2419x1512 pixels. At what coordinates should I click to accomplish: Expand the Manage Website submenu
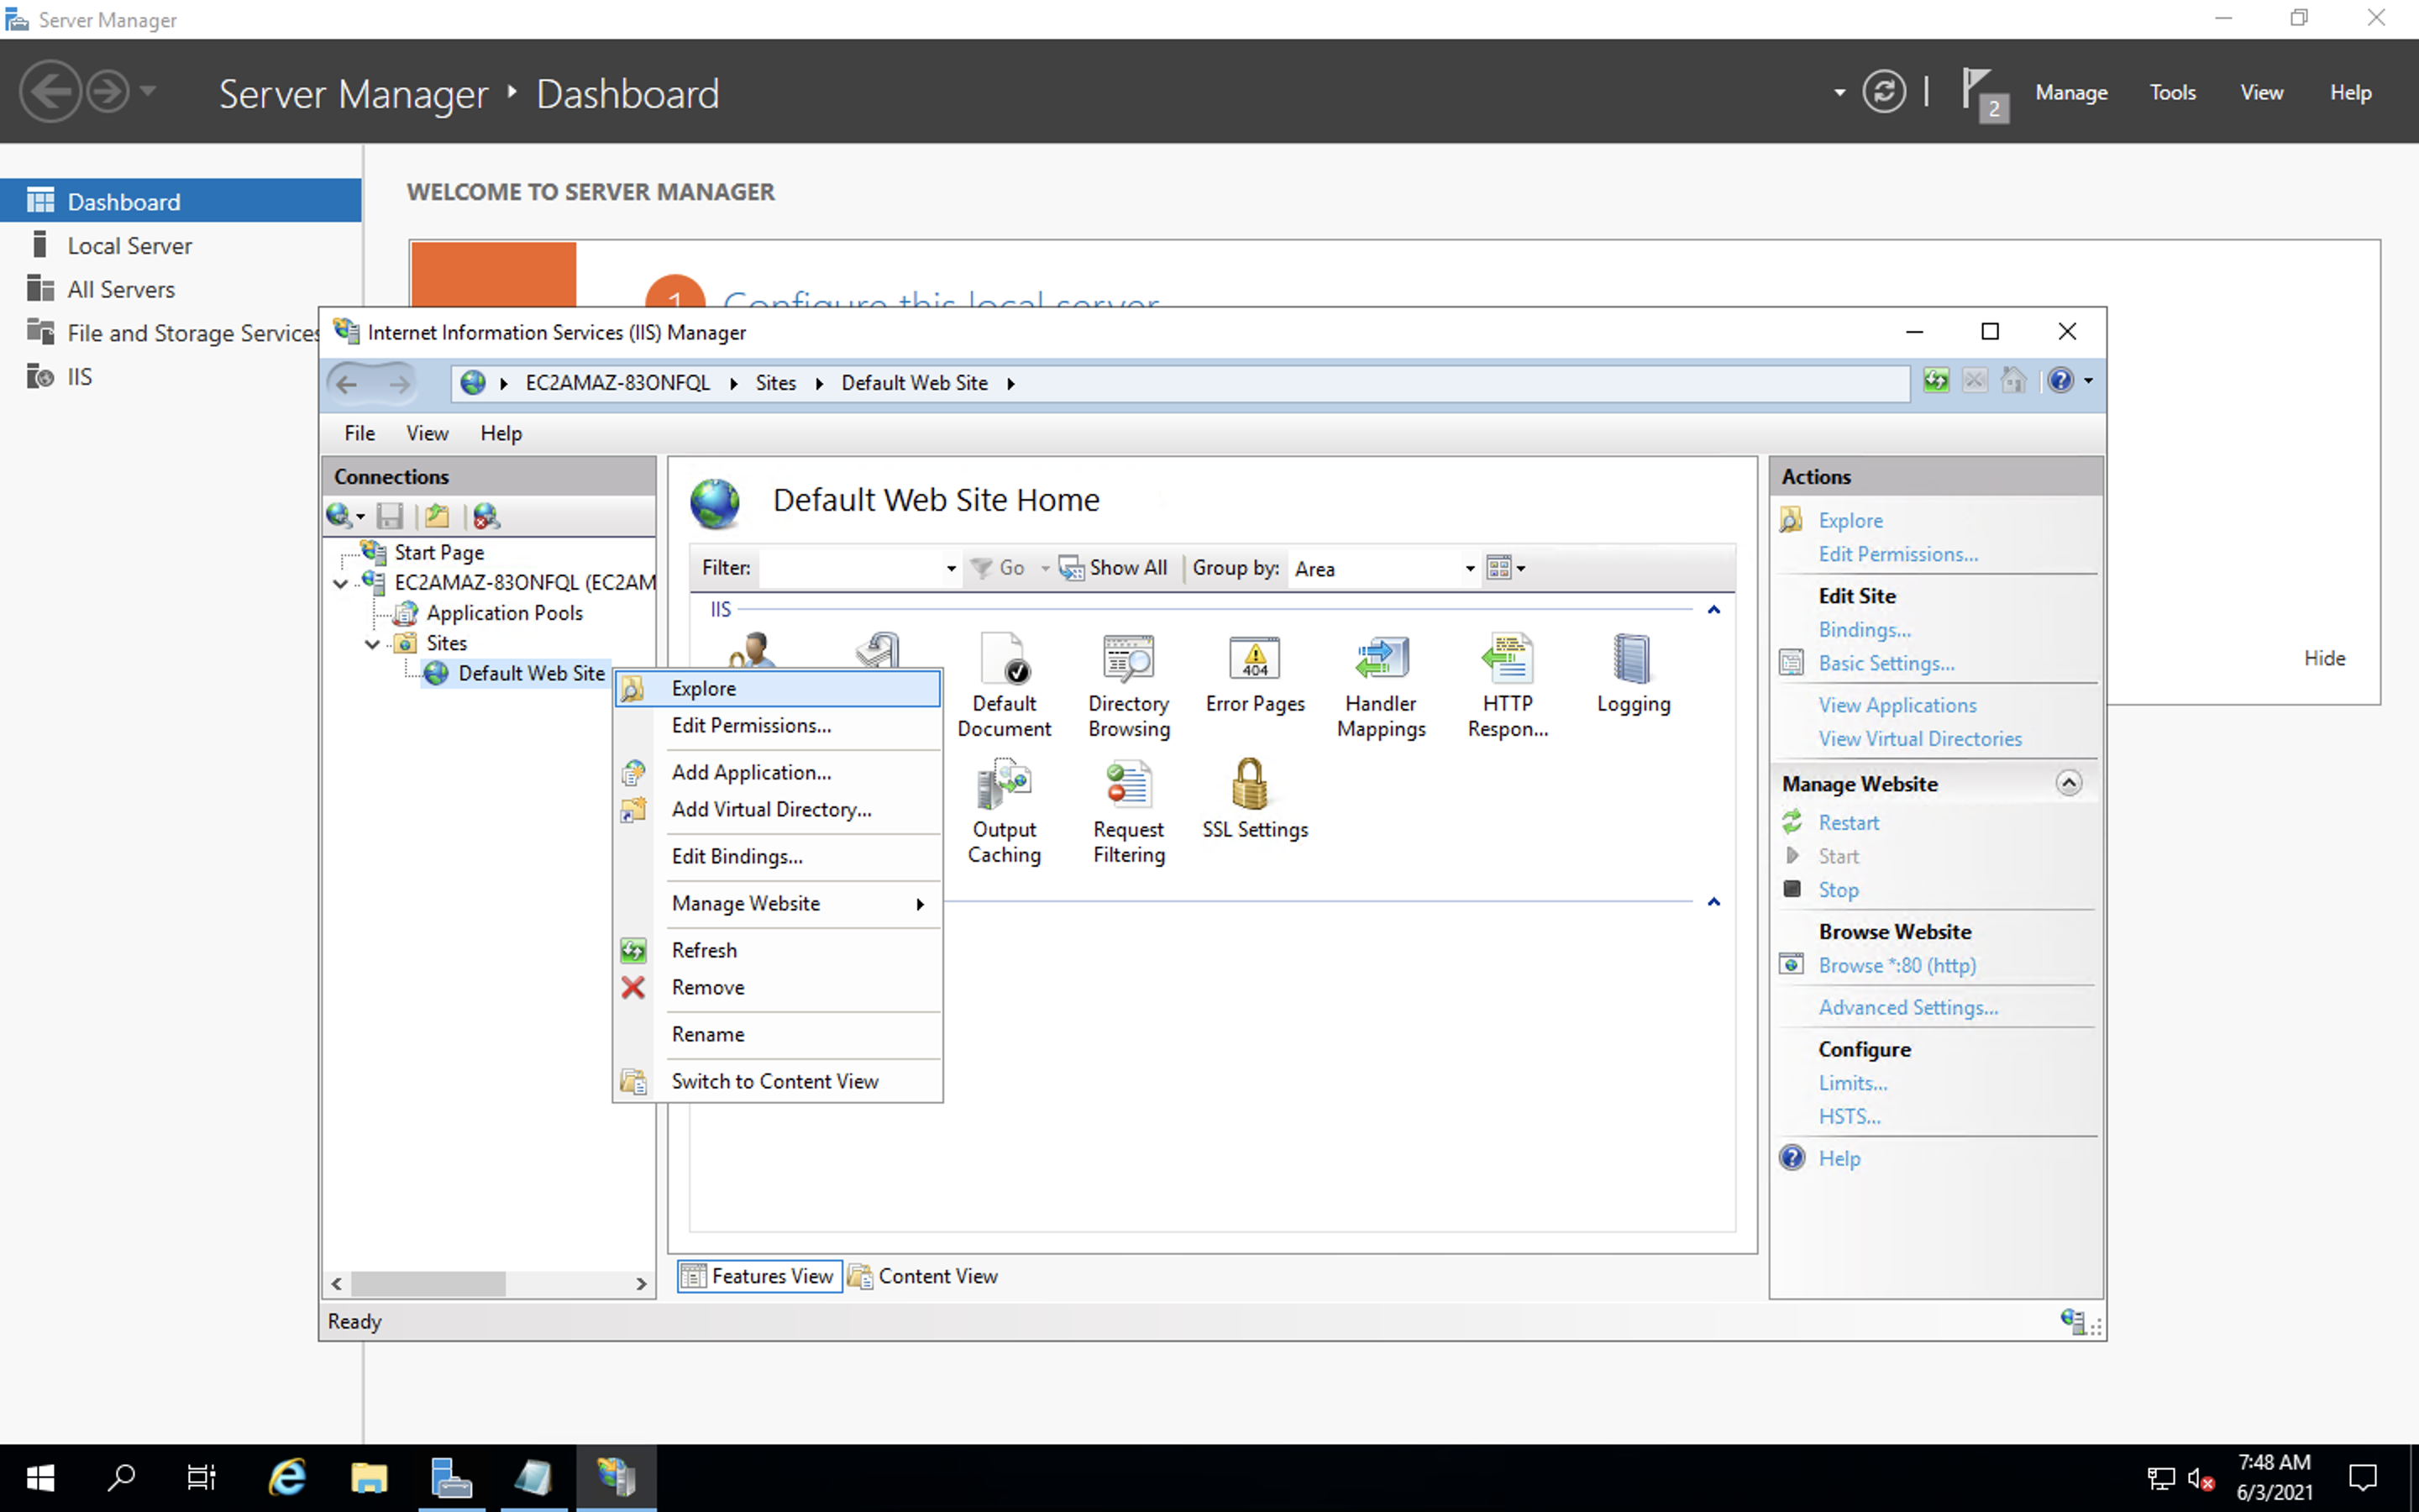[x=779, y=904]
